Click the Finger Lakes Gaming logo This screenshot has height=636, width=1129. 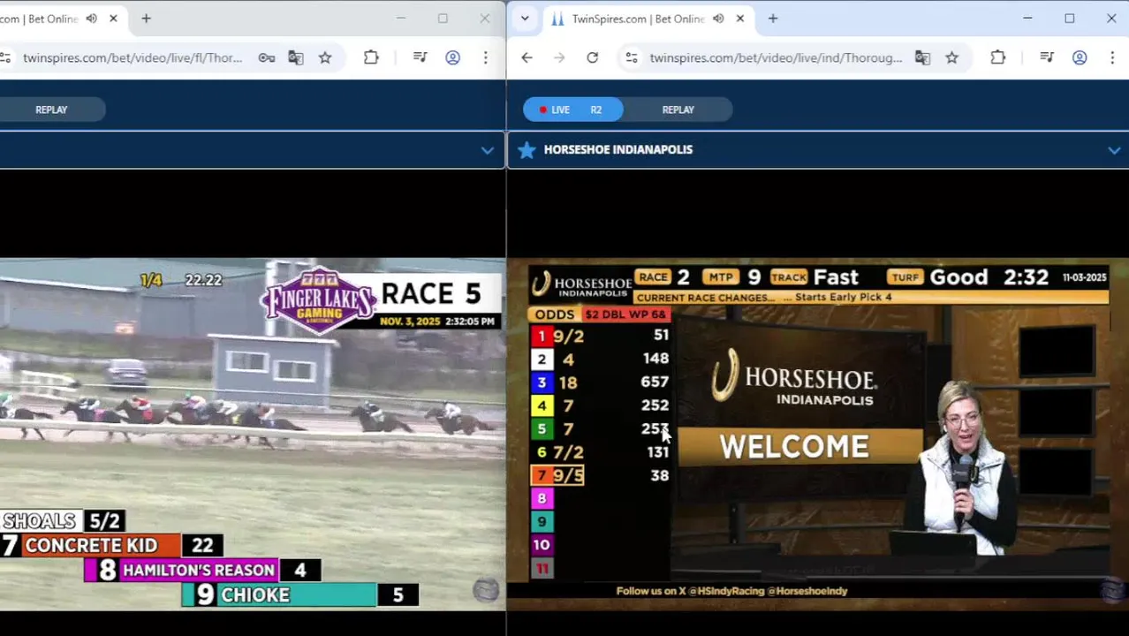click(319, 299)
